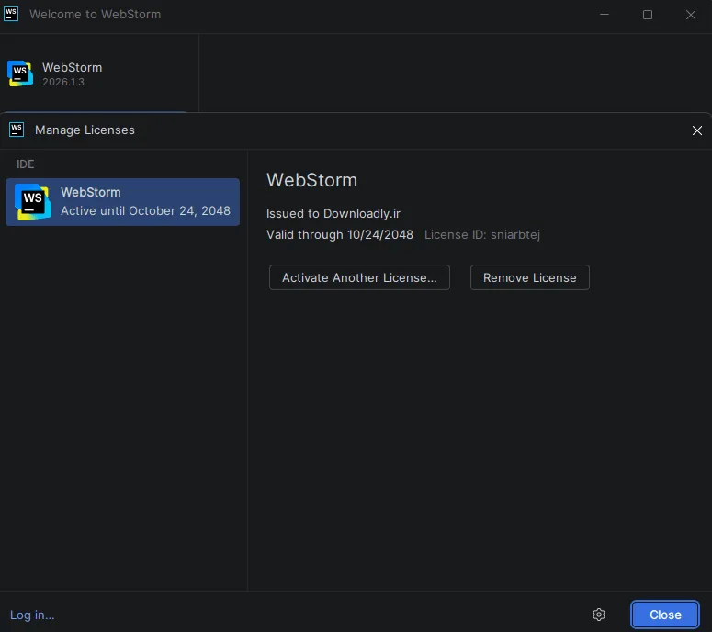This screenshot has width=712, height=632.
Task: Click the WebStorm 2026.1.3 logo in the Welcome window
Action: [20, 73]
